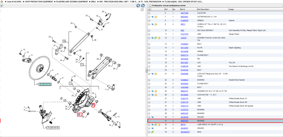This screenshot has height=137, width=283.
Task: Go to the home page icon
Action: tap(2, 1)
